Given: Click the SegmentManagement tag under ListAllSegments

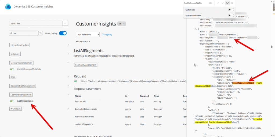Looking at the screenshot, I should pos(86,65).
